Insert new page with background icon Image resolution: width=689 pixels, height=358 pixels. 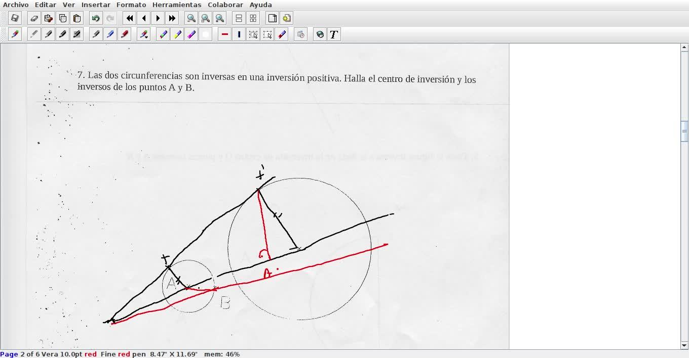tap(287, 18)
